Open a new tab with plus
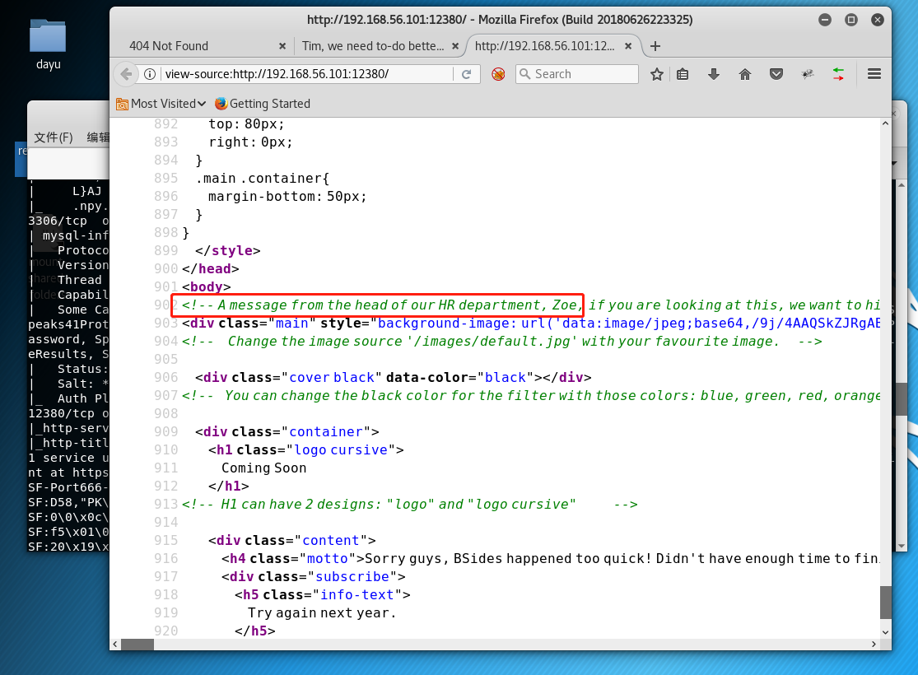The width and height of the screenshot is (918, 675). pos(655,46)
